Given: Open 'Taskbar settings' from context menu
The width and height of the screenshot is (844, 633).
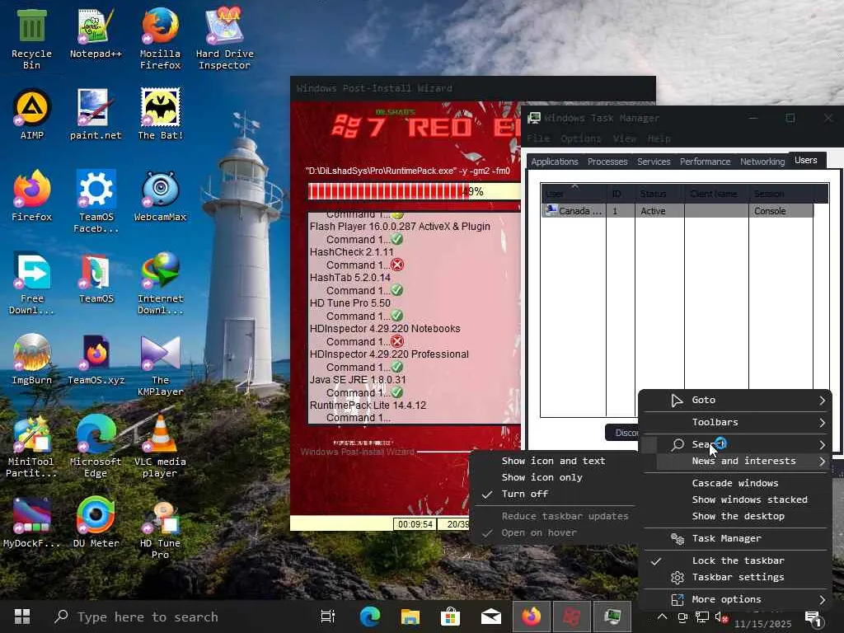Looking at the screenshot, I should tap(735, 577).
